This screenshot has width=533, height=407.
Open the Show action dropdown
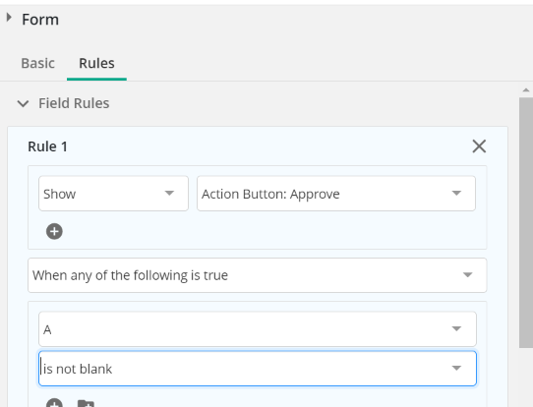coord(113,194)
